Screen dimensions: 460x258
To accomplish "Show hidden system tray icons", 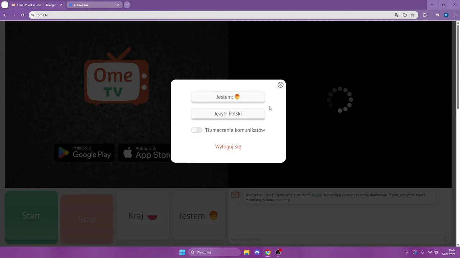I will [407, 252].
